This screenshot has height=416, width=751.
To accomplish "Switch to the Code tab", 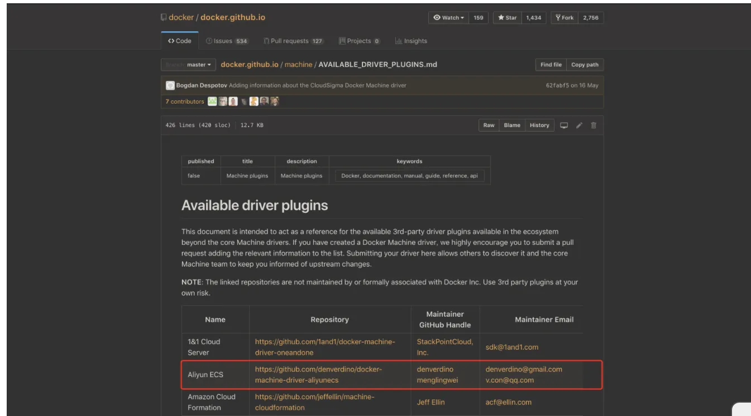I will tap(179, 41).
